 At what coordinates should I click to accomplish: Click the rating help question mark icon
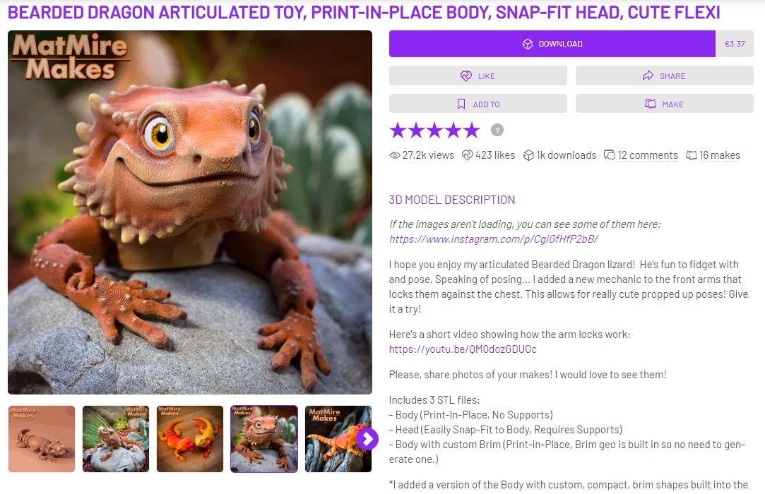tap(497, 131)
